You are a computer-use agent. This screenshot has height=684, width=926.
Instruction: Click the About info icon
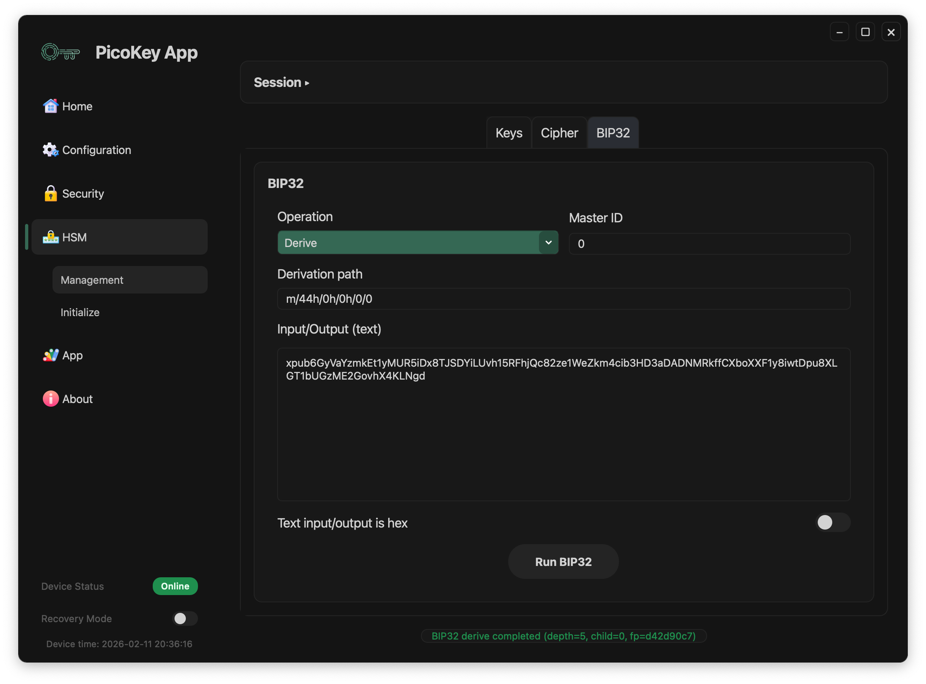[51, 399]
